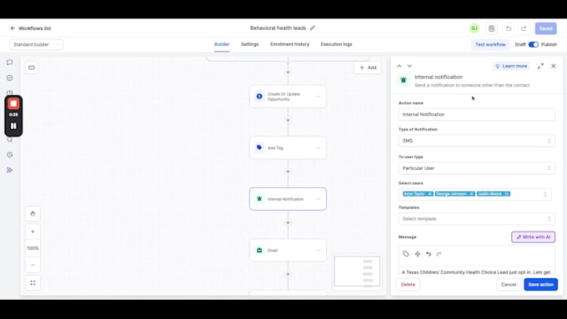Edit workflow name pencil icon
The width and height of the screenshot is (567, 319).
313,27
